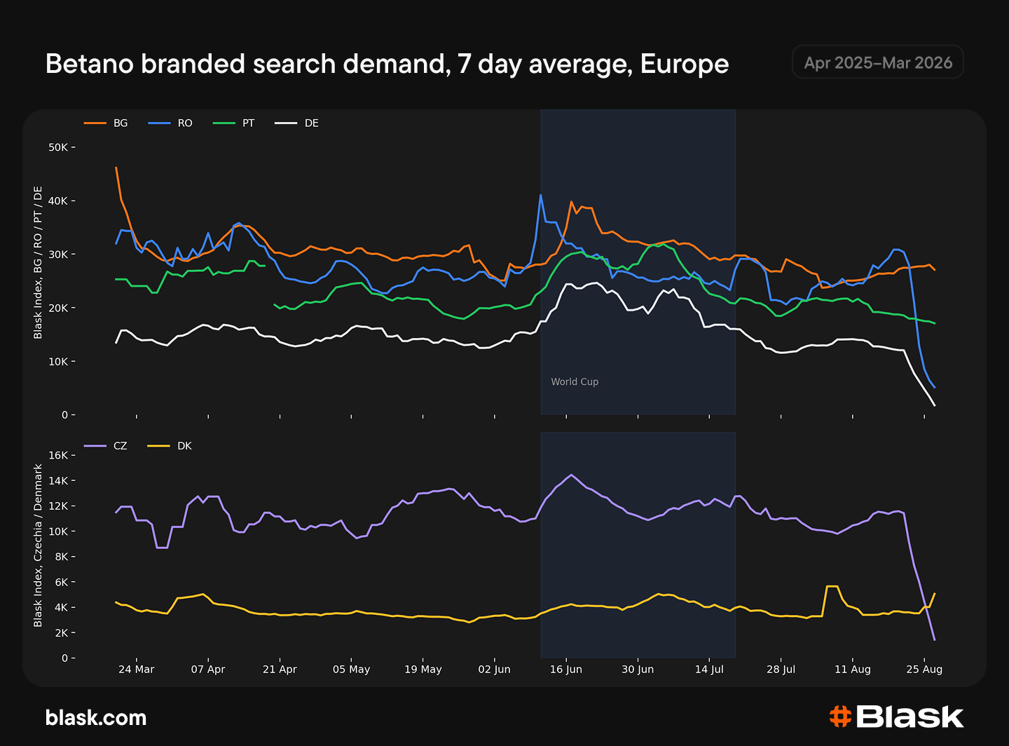Select the 16 Jun date tick label
Viewport: 1009px width, 746px height.
click(566, 670)
